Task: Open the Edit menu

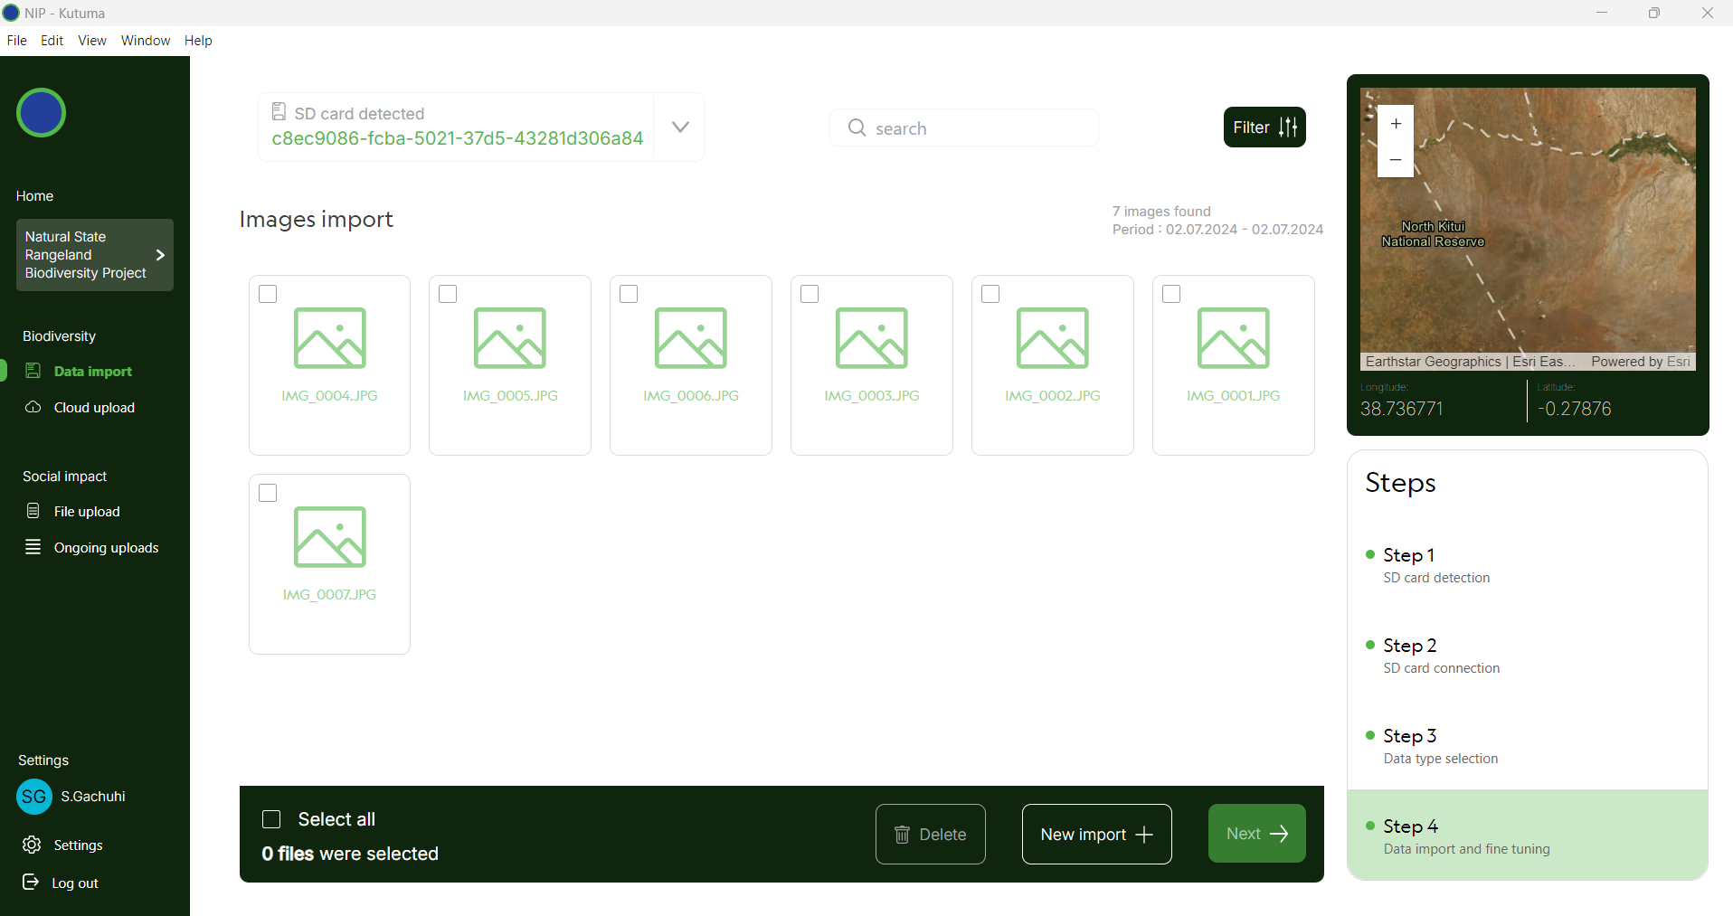Action: pyautogui.click(x=52, y=41)
